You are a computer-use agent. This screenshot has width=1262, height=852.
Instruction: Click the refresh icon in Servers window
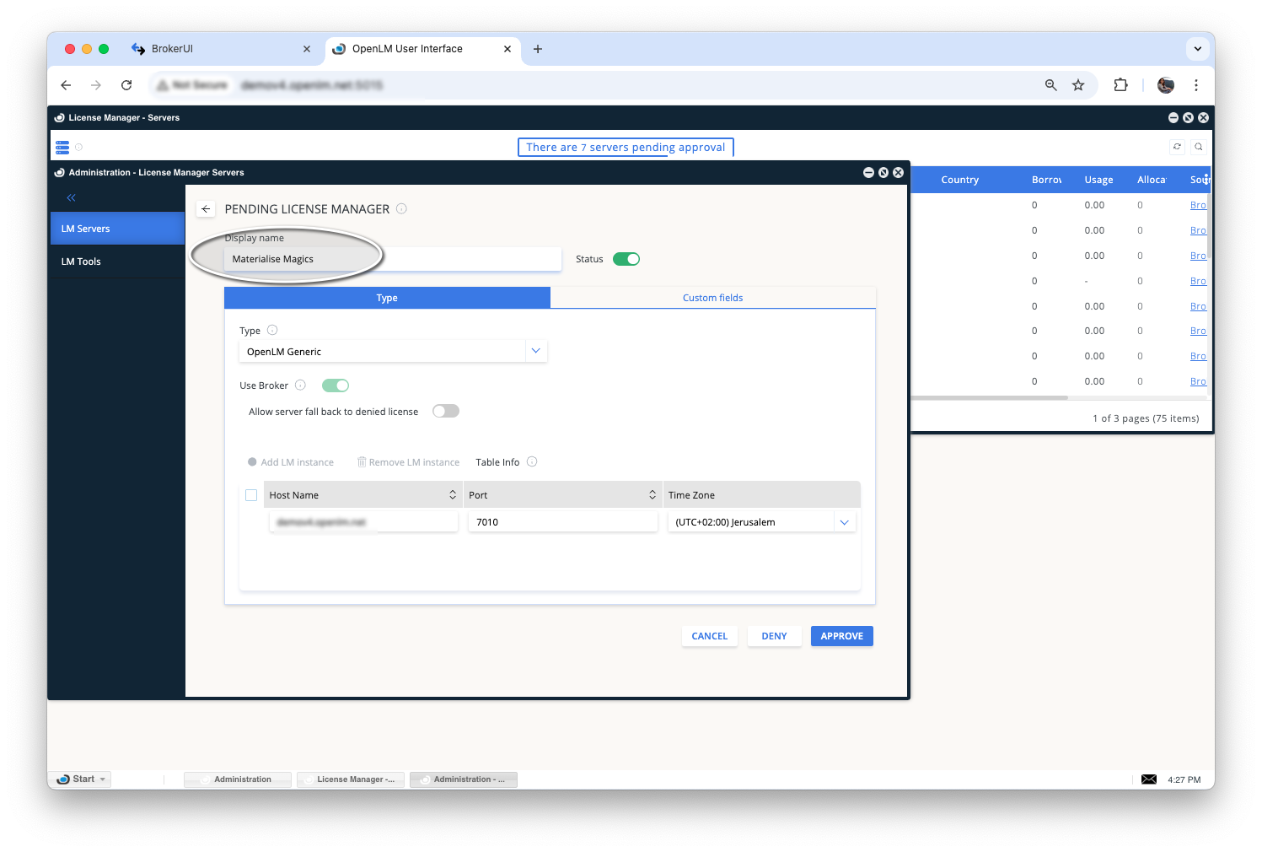[1177, 147]
